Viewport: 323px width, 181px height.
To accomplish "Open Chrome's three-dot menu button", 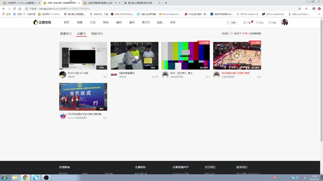I will 319,9.
